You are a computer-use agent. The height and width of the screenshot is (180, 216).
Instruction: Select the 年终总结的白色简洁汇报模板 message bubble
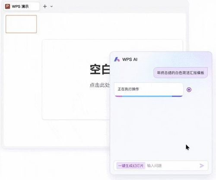(x=181, y=73)
